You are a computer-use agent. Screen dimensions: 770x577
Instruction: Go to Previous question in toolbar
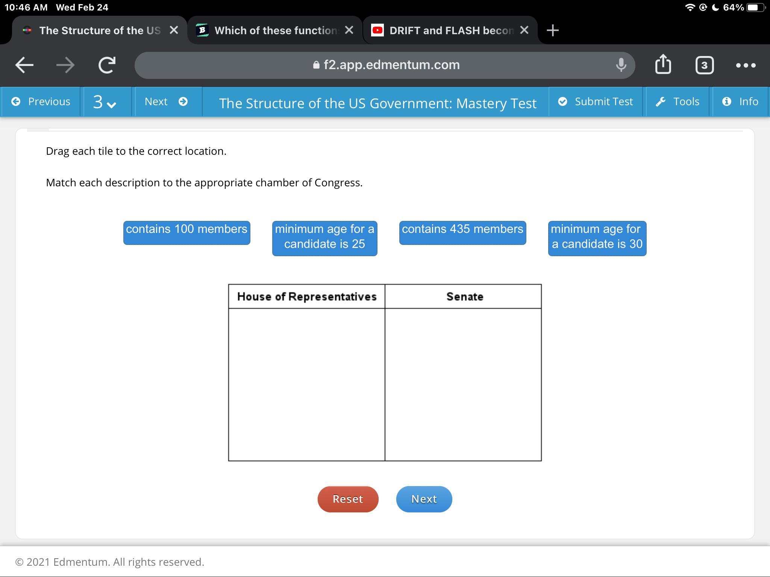point(41,102)
